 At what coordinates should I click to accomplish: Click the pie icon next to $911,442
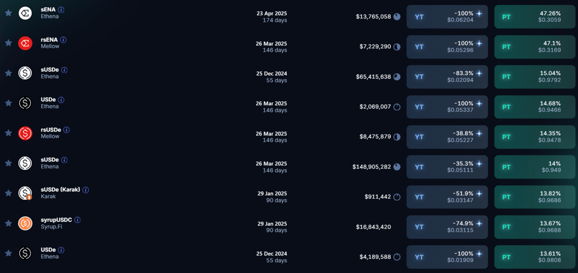397,197
